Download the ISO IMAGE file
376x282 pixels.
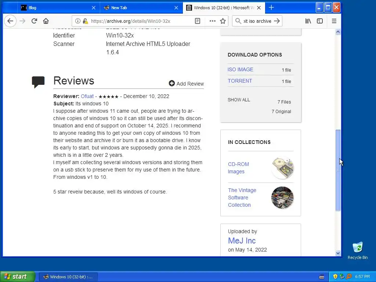tap(240, 69)
